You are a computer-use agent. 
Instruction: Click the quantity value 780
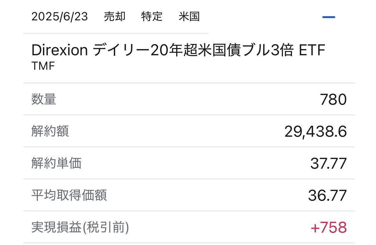pyautogui.click(x=333, y=100)
